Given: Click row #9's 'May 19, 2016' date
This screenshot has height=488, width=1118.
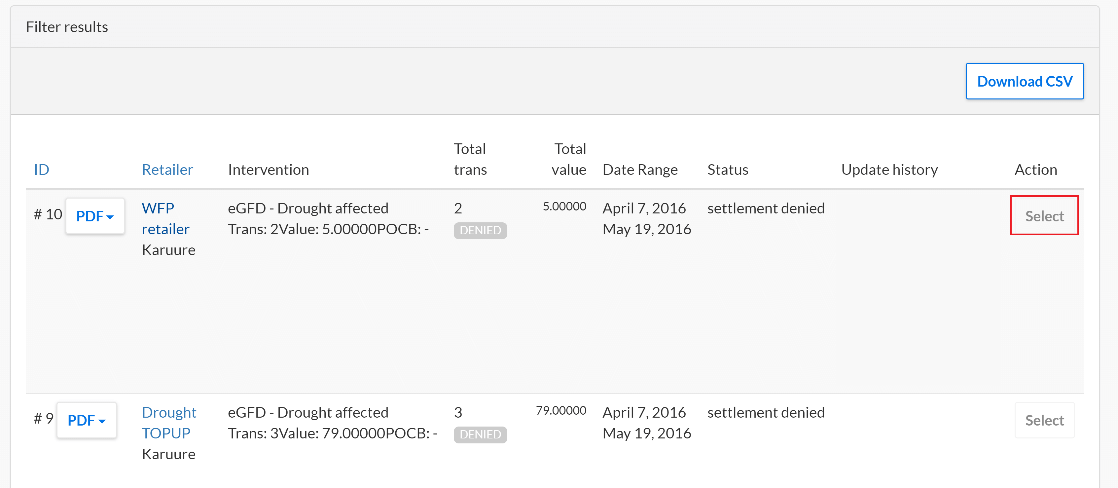Looking at the screenshot, I should pyautogui.click(x=647, y=433).
